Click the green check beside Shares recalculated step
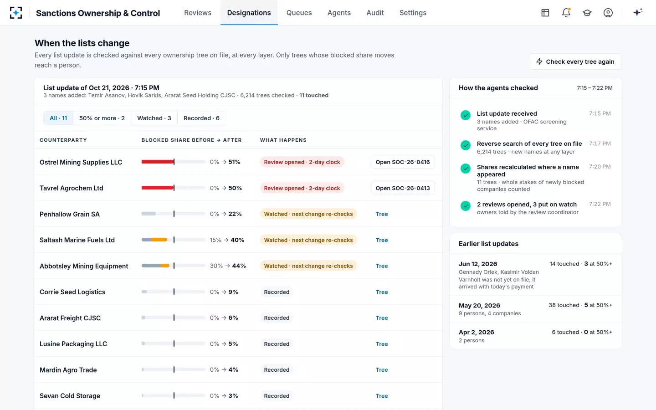The width and height of the screenshot is (656, 410). pos(466,169)
